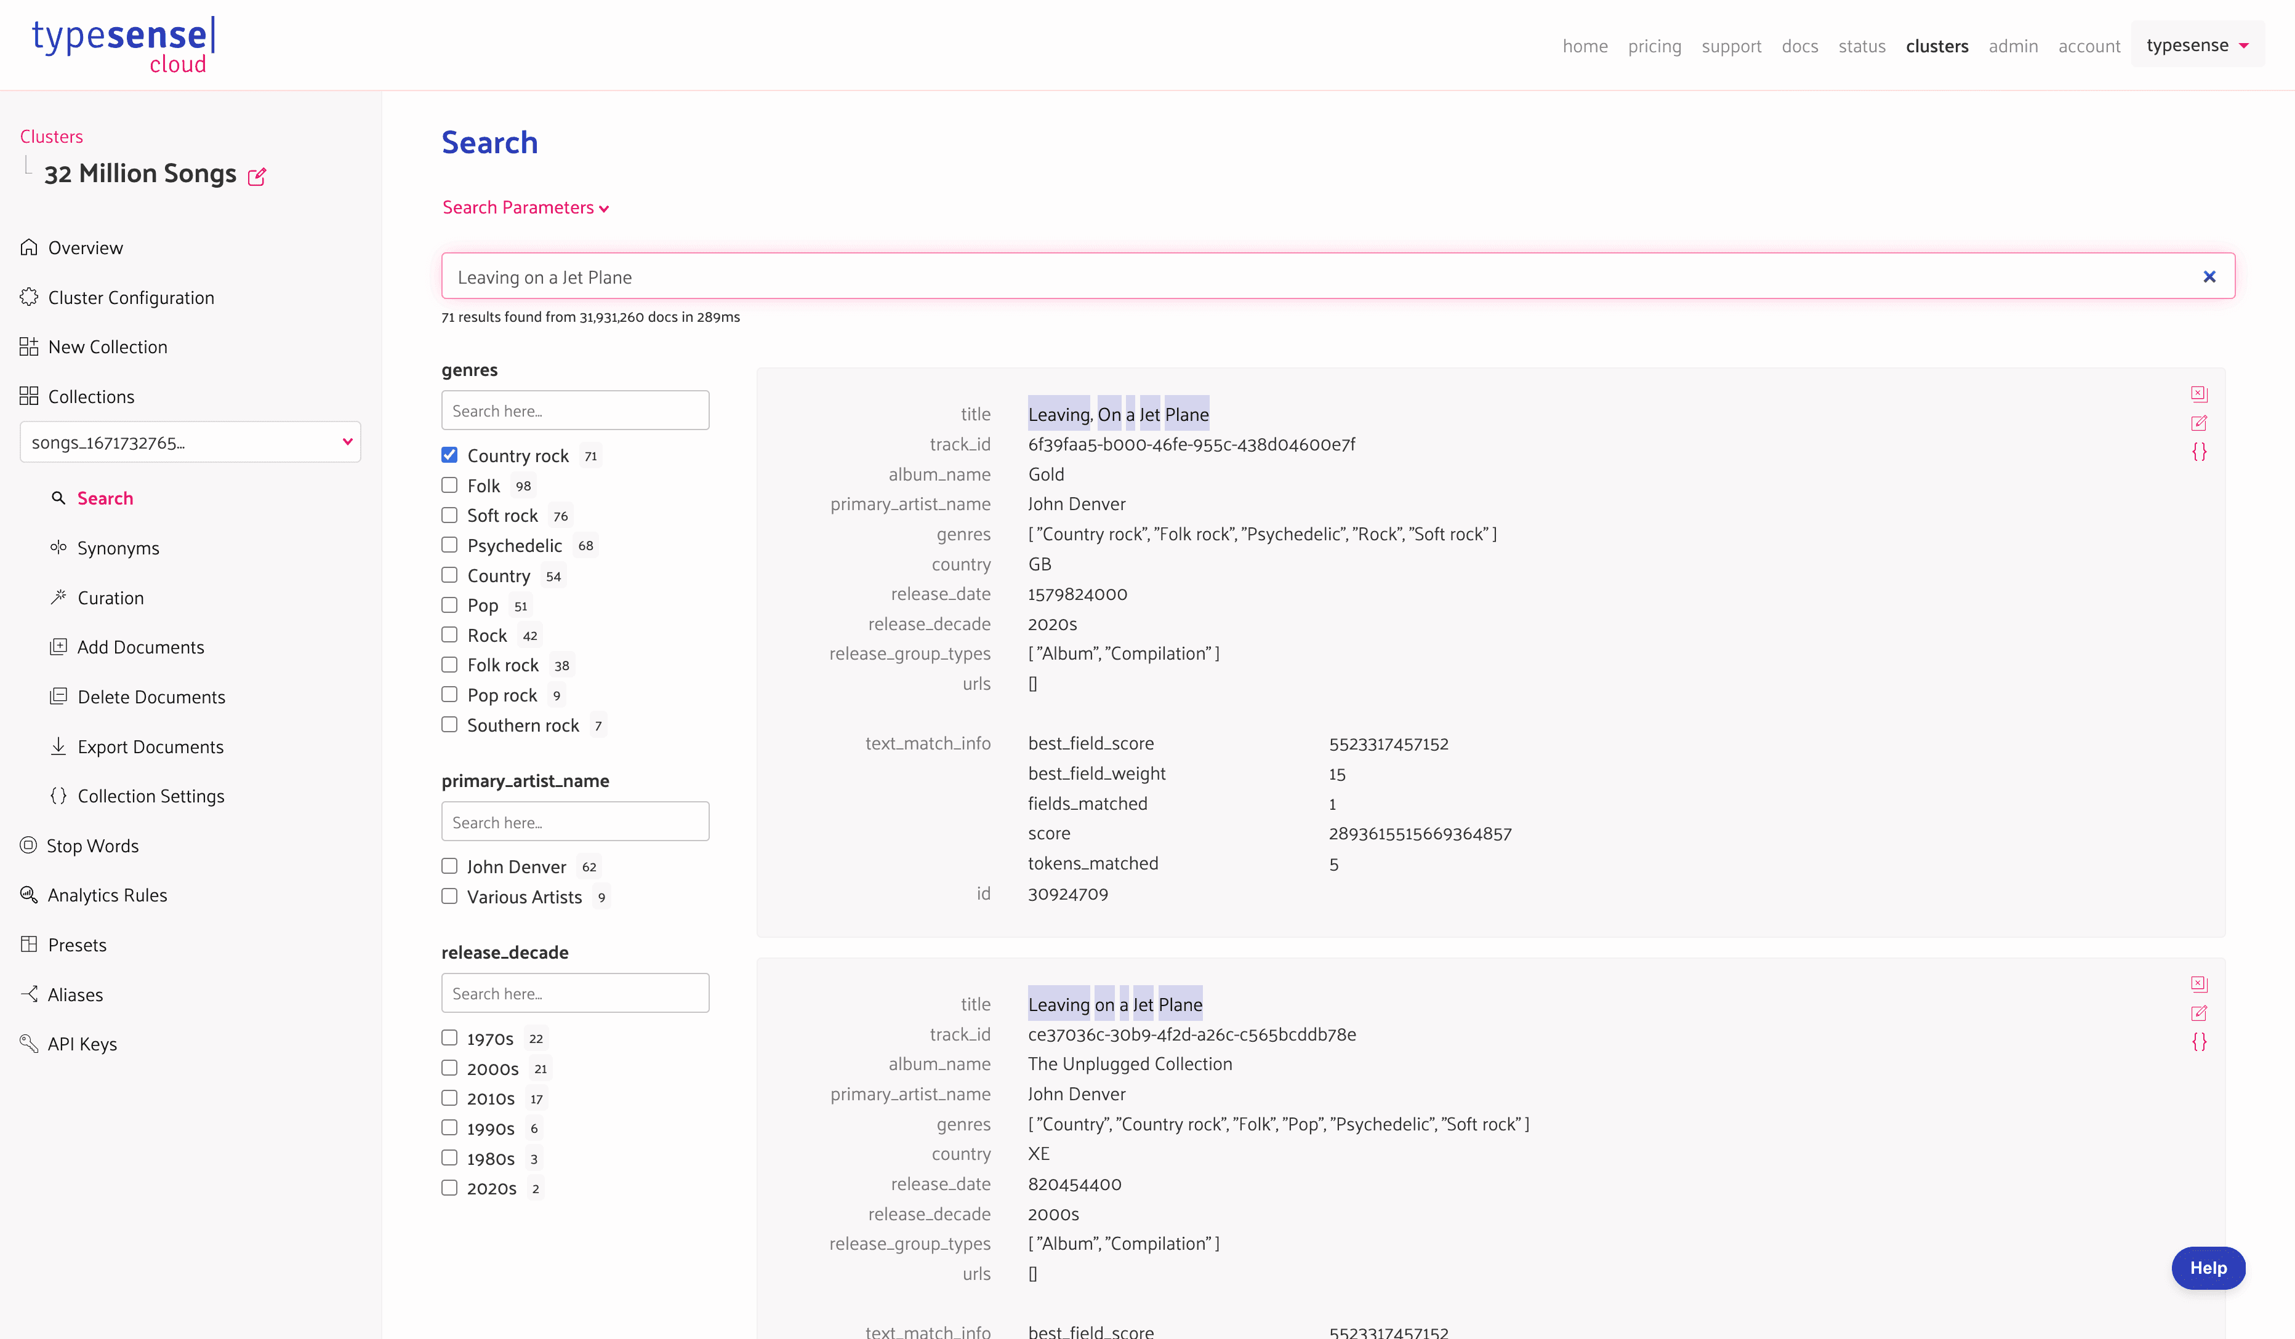Uncheck the Country rock genre filter

click(x=449, y=455)
